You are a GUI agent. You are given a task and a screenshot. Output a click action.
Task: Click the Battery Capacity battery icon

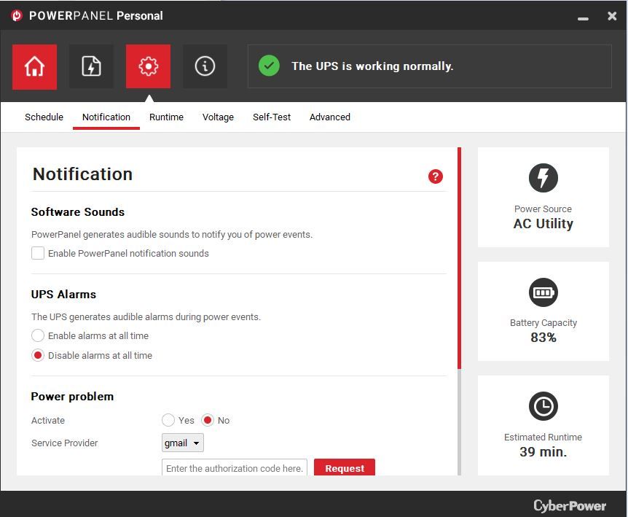point(543,292)
